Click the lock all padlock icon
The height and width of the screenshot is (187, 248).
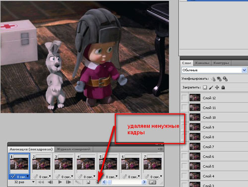[223, 87]
